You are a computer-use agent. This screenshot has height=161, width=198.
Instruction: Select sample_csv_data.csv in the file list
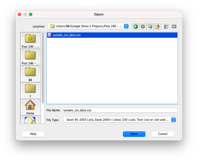[67, 35]
